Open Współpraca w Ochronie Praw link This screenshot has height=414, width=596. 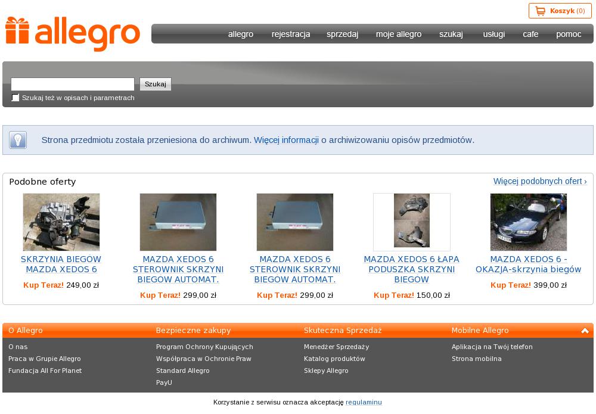pyautogui.click(x=204, y=359)
